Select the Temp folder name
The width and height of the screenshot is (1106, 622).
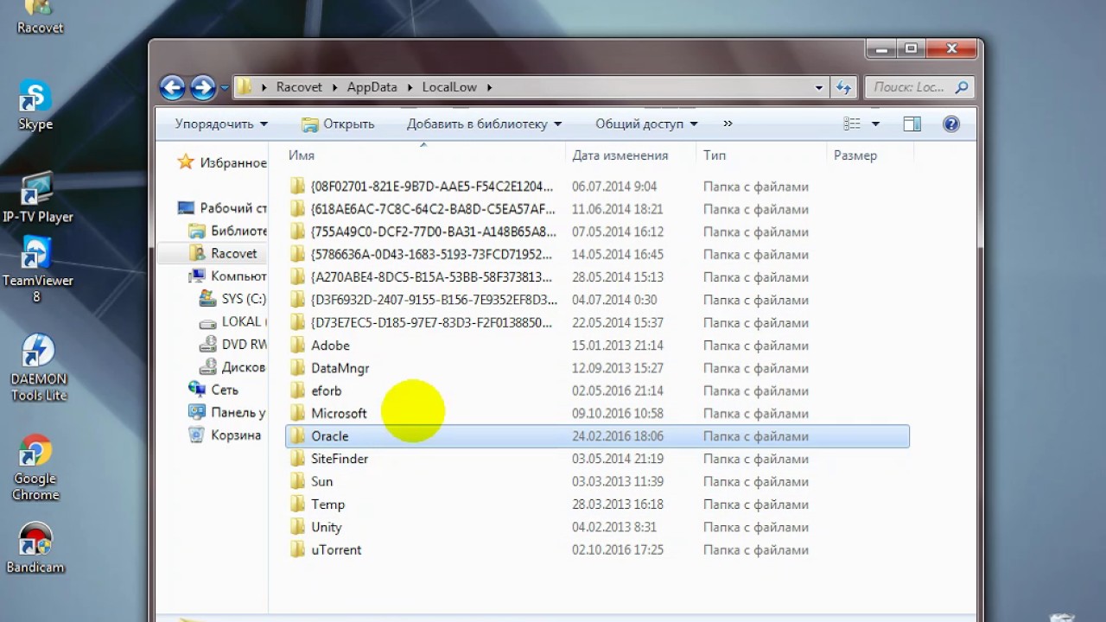click(327, 505)
